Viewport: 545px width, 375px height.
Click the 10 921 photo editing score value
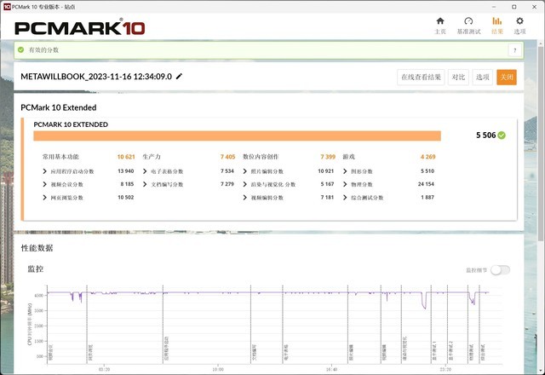(325, 171)
